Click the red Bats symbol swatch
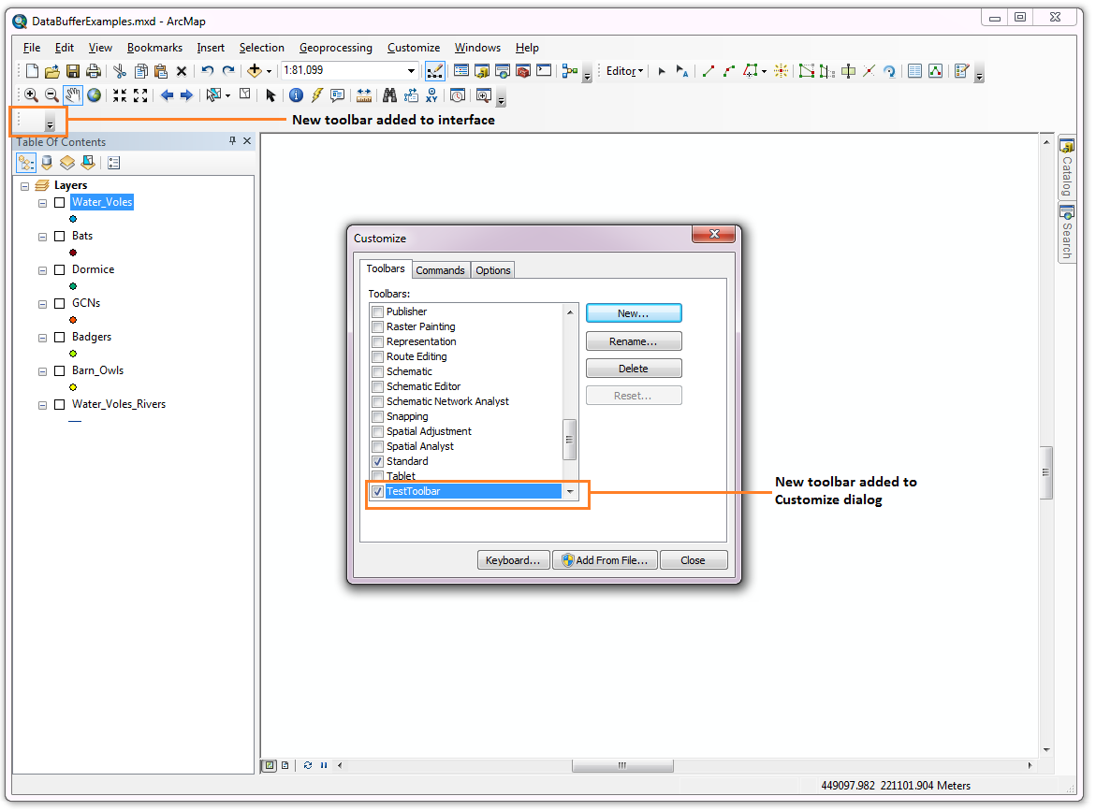Image resolution: width=1096 pixels, height=811 pixels. (73, 253)
